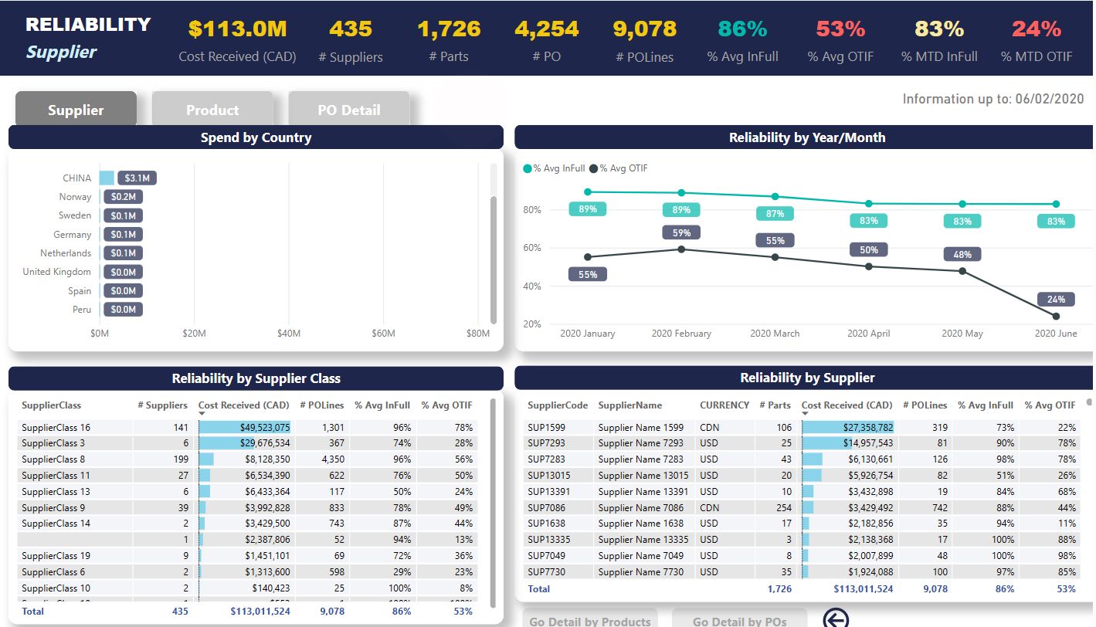Select row SupplierClass 6
This screenshot has width=1096, height=627.
(248, 571)
